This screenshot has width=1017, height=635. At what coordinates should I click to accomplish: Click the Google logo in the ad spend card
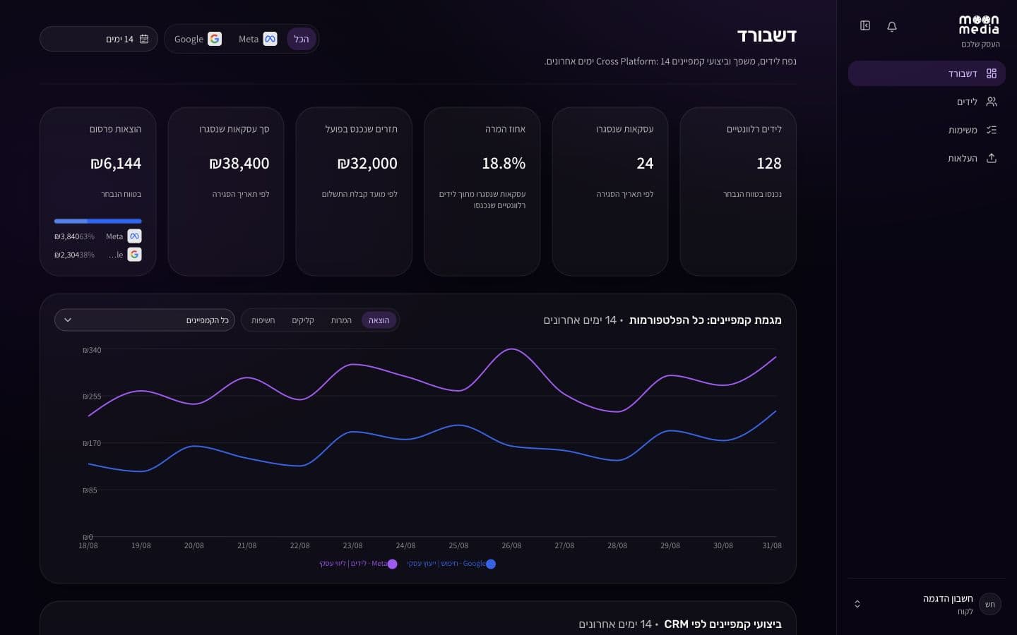pyautogui.click(x=134, y=255)
